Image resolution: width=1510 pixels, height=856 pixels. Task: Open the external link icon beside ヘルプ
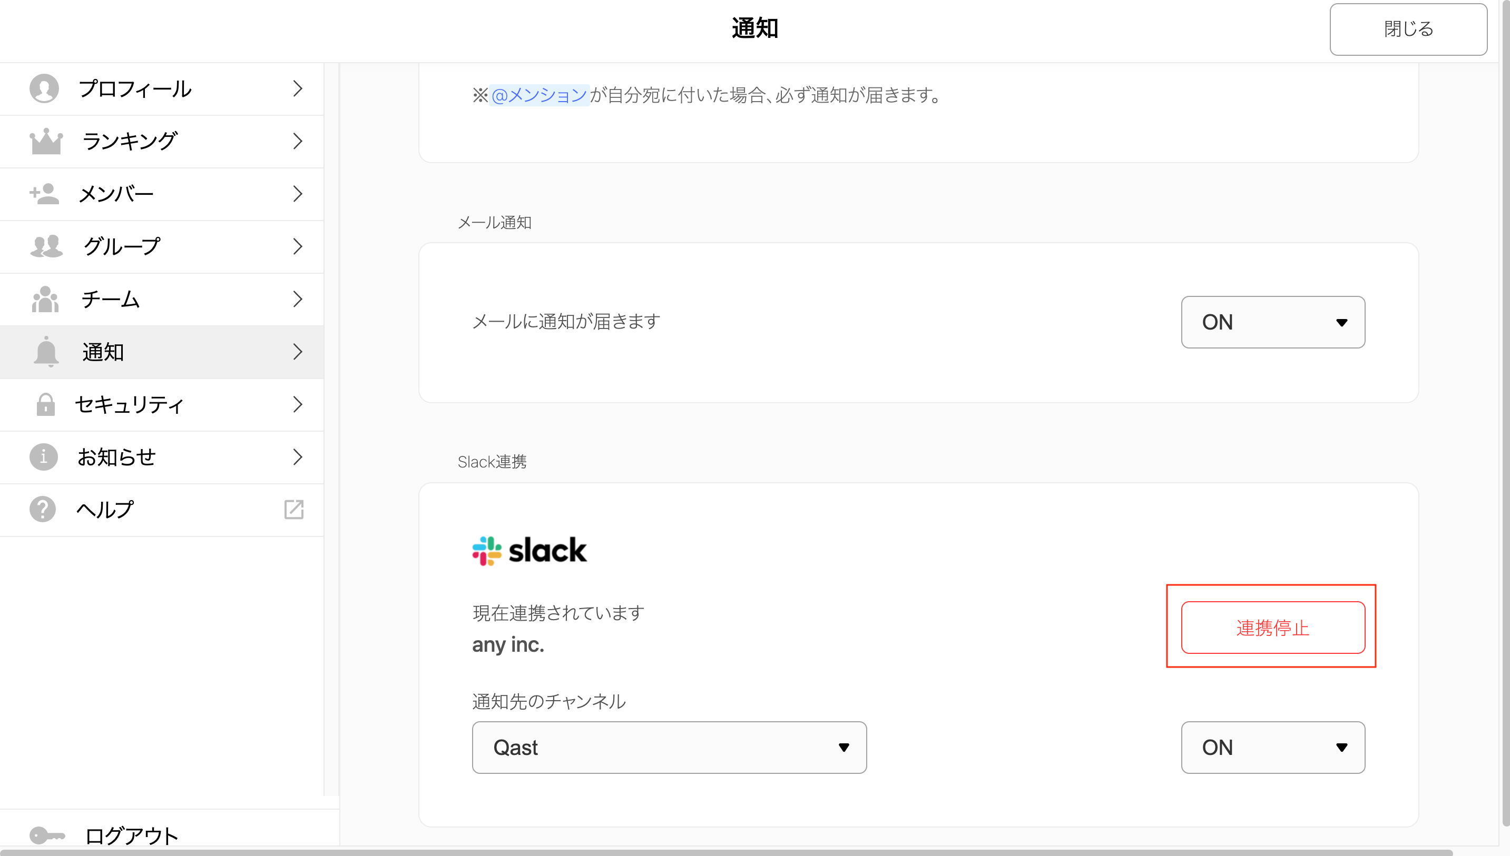tap(294, 510)
